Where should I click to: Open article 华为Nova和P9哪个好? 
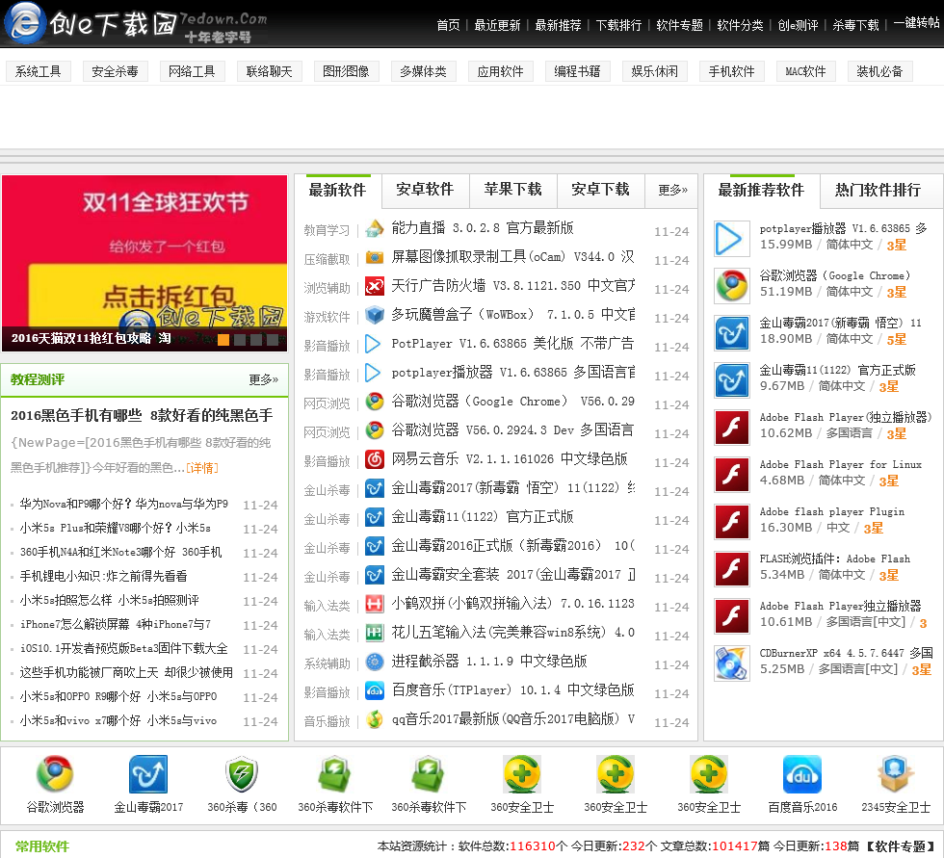[x=124, y=505]
